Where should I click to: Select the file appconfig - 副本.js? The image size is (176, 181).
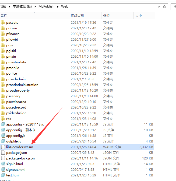point(21,130)
